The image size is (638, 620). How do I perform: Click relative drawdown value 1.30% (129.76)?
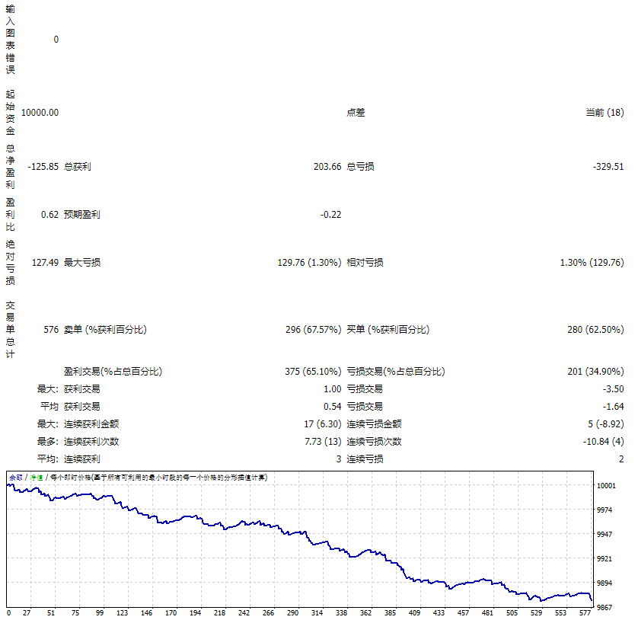click(x=592, y=263)
